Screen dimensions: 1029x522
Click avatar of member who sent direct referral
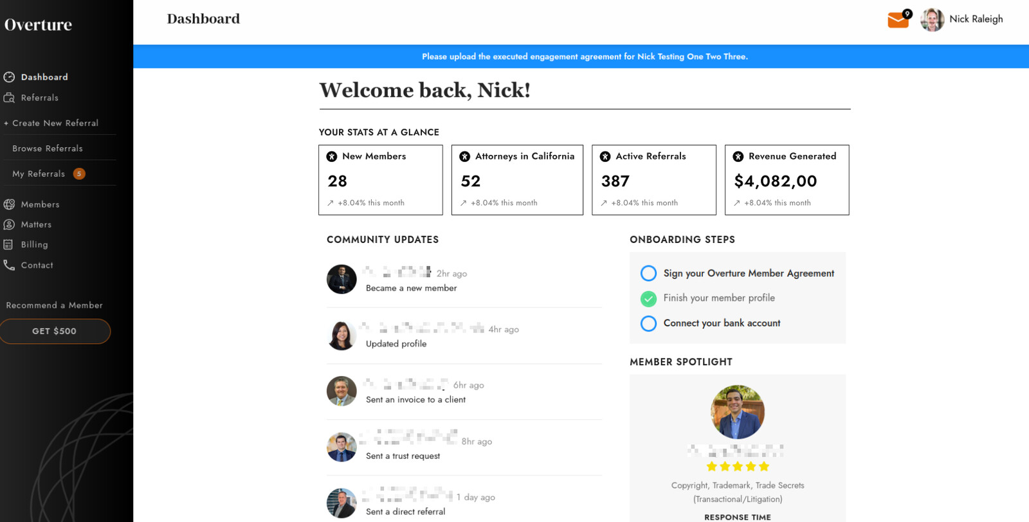click(x=341, y=503)
